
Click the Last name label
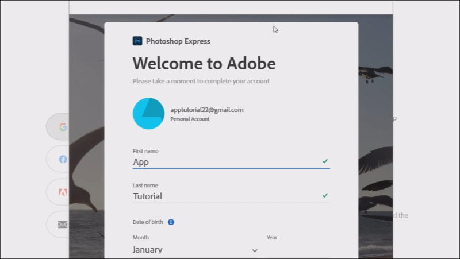[145, 185]
